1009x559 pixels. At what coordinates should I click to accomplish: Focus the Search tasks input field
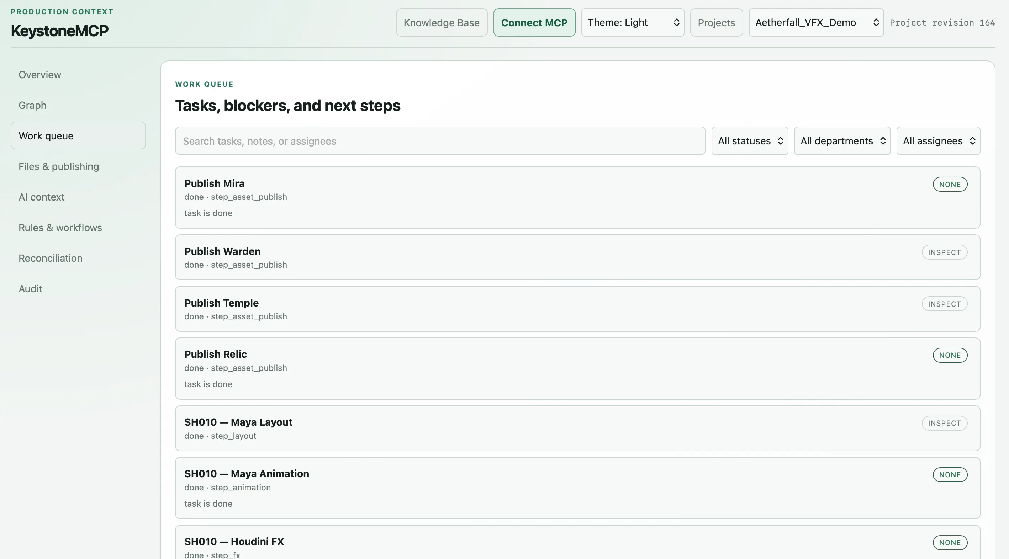point(440,141)
